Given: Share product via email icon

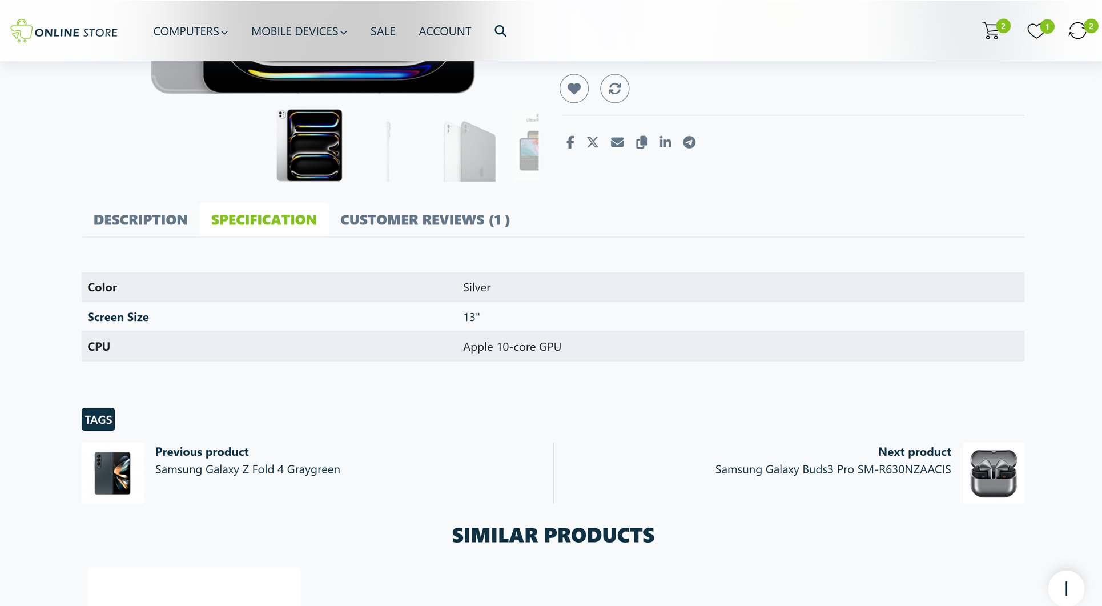Looking at the screenshot, I should click(x=617, y=142).
